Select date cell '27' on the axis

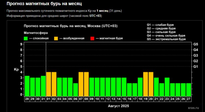point(189,99)
